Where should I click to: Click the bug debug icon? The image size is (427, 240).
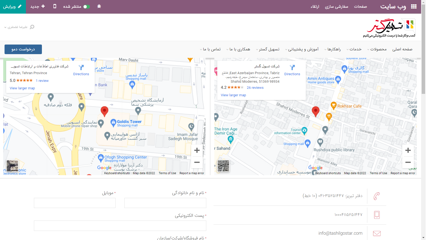[x=99, y=6]
